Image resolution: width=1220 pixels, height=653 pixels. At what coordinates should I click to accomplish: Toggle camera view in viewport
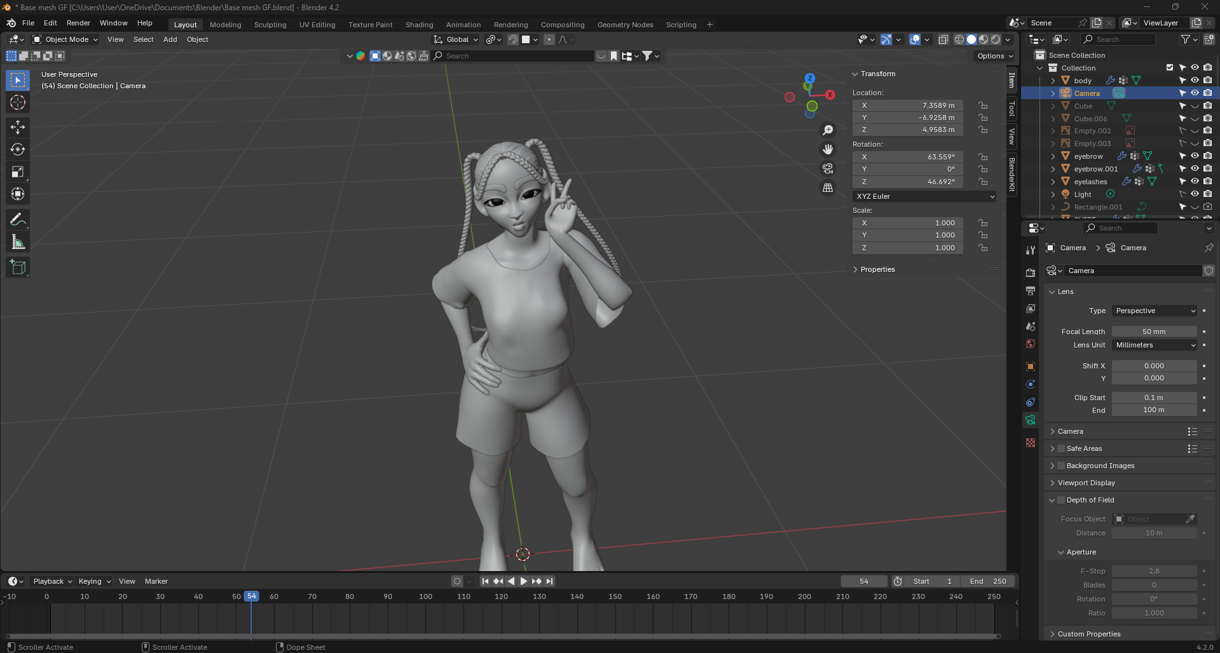point(828,168)
